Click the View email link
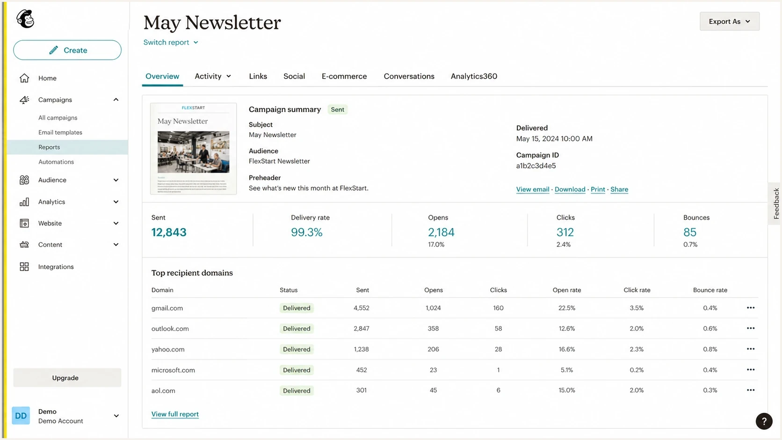 click(x=533, y=189)
